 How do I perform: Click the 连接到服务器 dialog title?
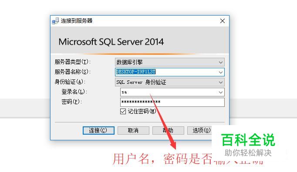(77, 20)
